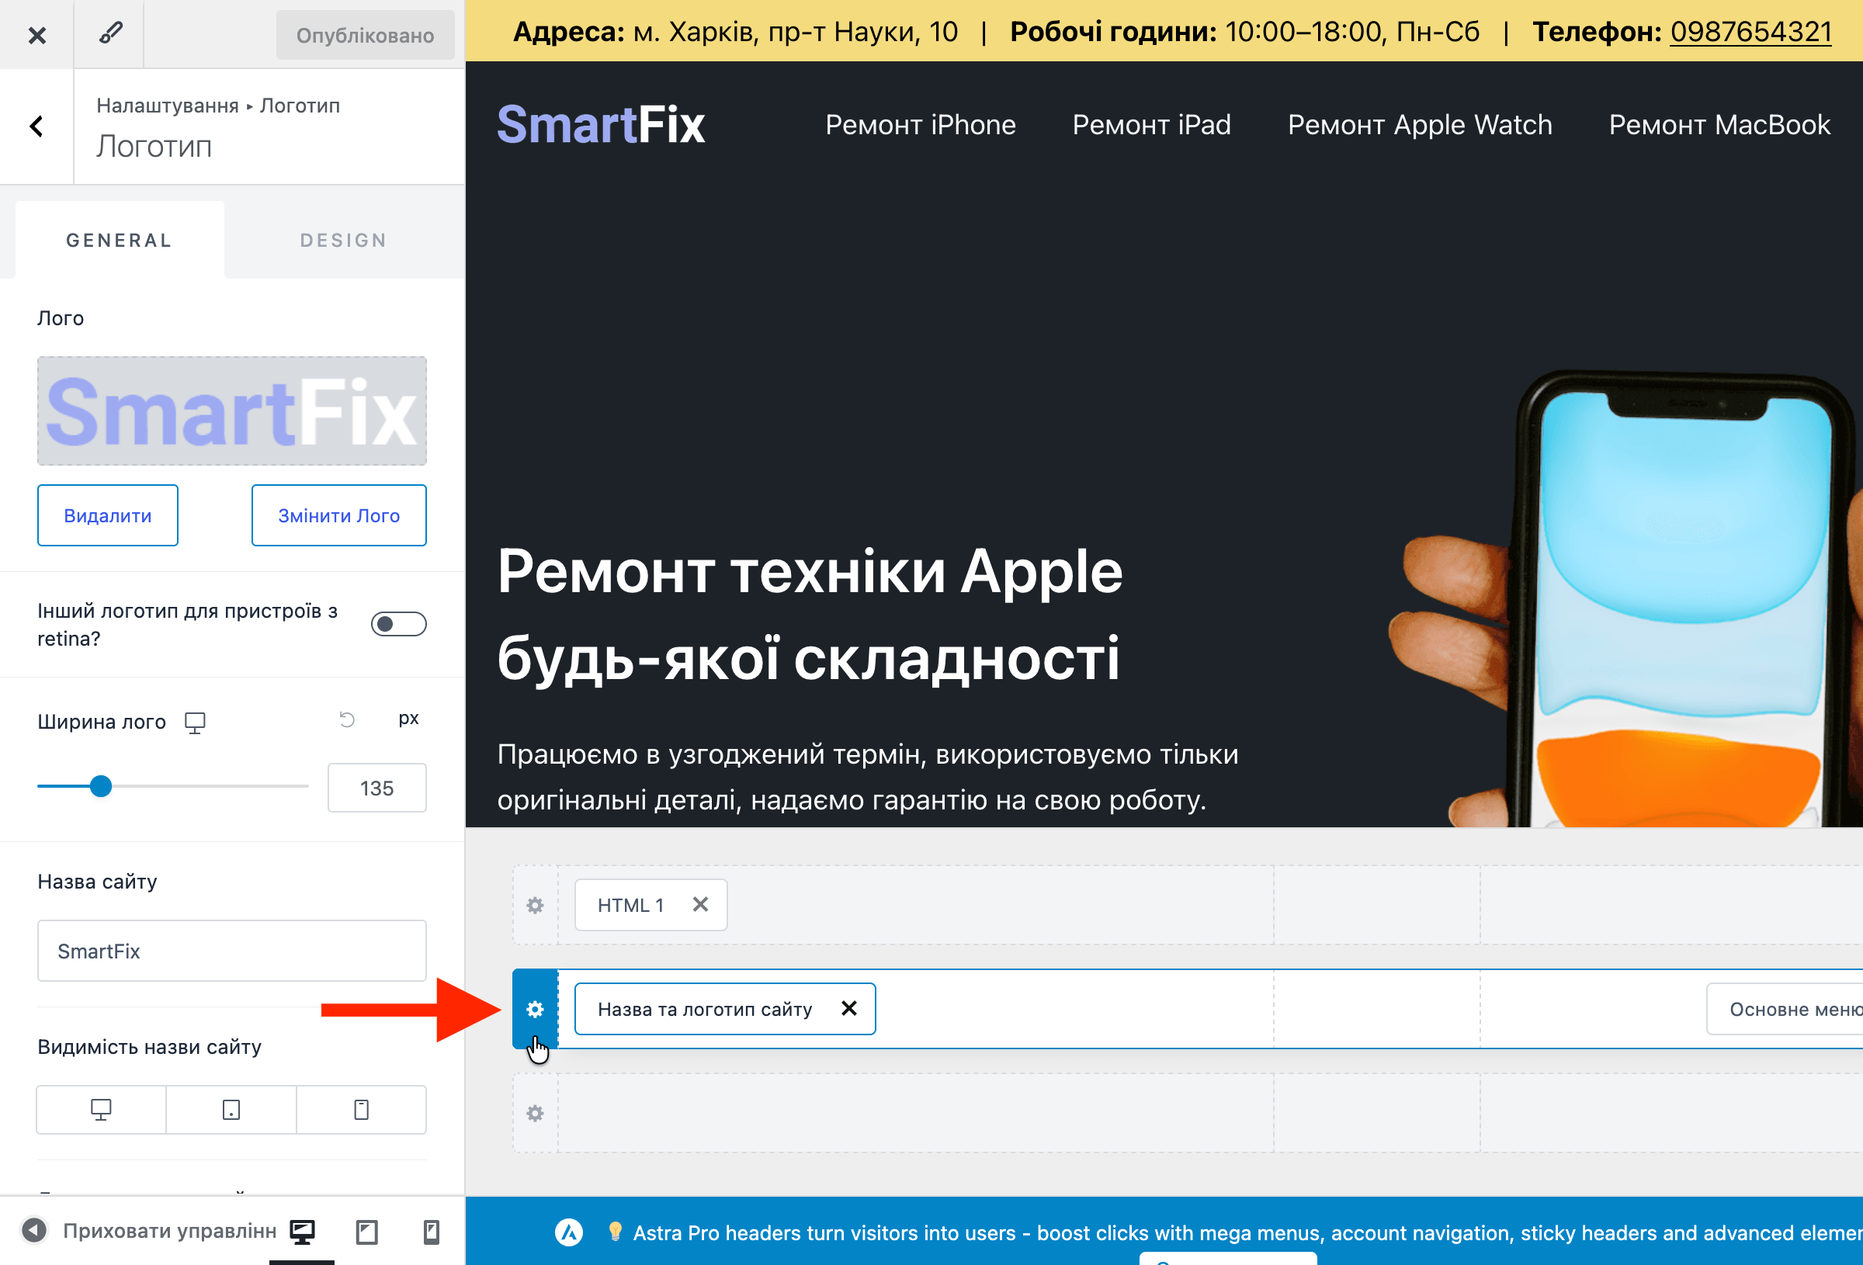This screenshot has height=1265, width=1863.
Task: Click the device icon next to Ширина лого
Action: (195, 723)
